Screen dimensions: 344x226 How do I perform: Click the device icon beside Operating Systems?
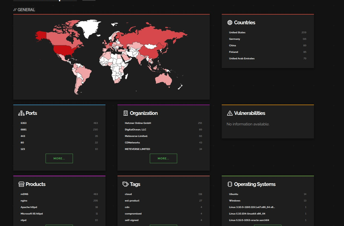(x=230, y=184)
